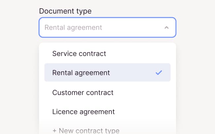Screen dimensions: 215x134
Task: Click the Document type label
Action: coord(65,11)
